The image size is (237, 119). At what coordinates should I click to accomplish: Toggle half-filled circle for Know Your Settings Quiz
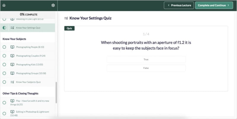tap(4, 28)
